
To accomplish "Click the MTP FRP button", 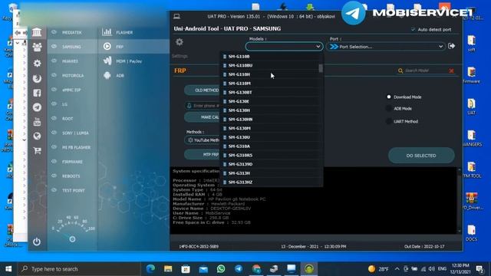I will [203, 155].
